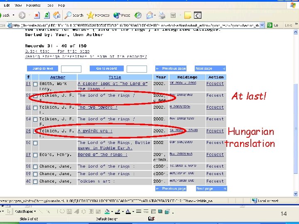This screenshot has height=224, width=299.
Task: Open the Media globe toolbar button
Action: pos(122,15)
